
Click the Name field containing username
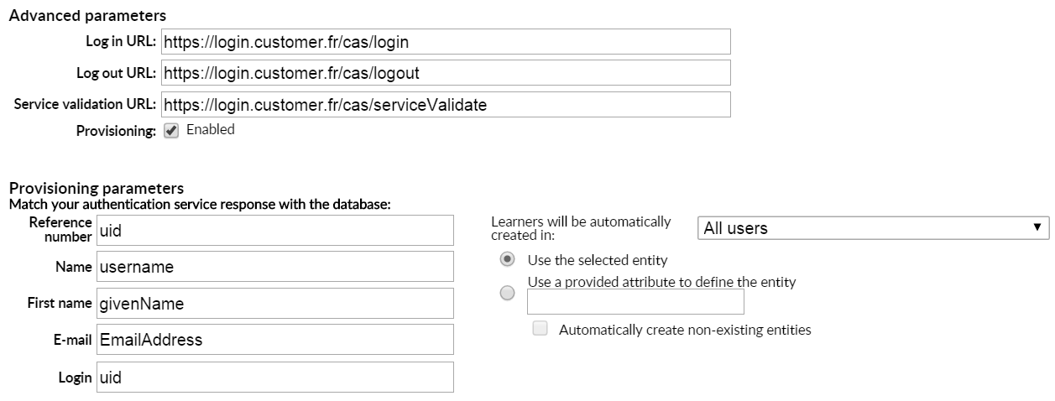(x=274, y=267)
